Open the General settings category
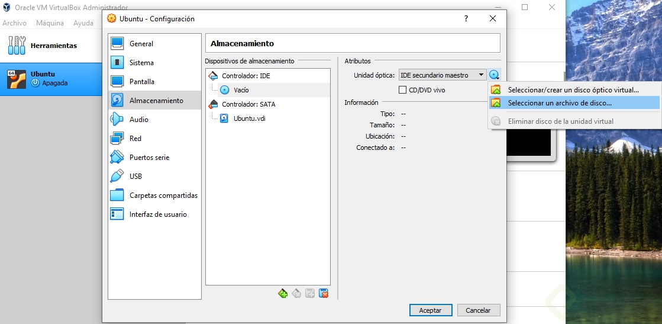Image resolution: width=662 pixels, height=324 pixels. [154, 44]
